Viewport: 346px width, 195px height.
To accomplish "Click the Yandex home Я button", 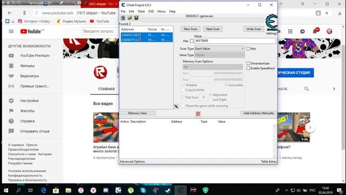I will pos(24,13).
